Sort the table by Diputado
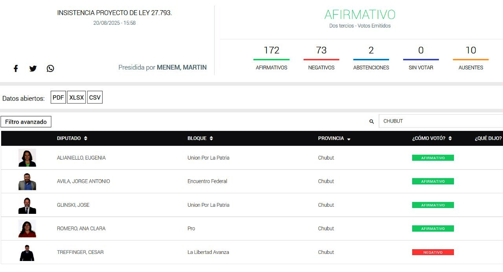Viewport: 503px width, 272px height. (86, 138)
